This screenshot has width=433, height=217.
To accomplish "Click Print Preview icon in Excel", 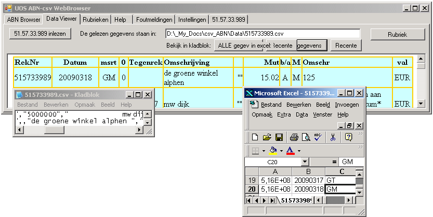I will [306, 137].
